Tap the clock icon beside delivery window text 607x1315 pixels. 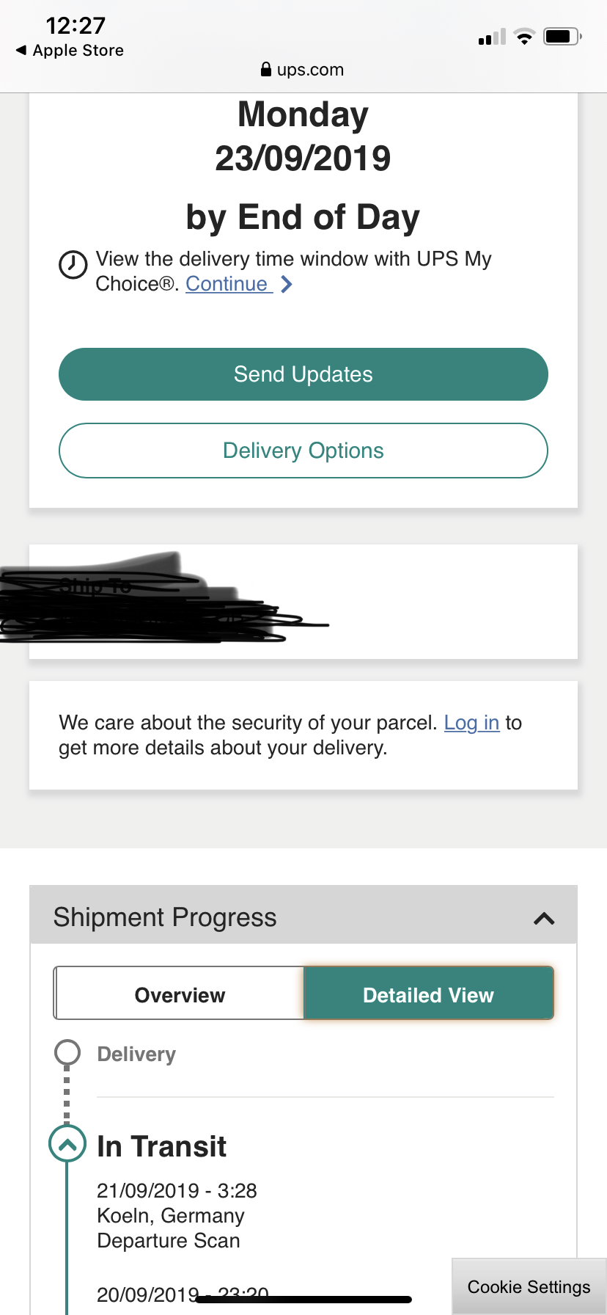pyautogui.click(x=73, y=264)
